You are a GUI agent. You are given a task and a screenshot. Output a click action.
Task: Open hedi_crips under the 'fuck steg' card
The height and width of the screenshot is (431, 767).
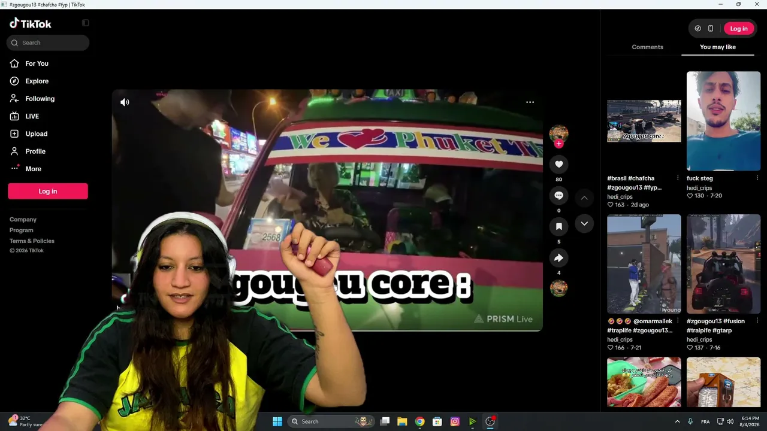click(699, 188)
